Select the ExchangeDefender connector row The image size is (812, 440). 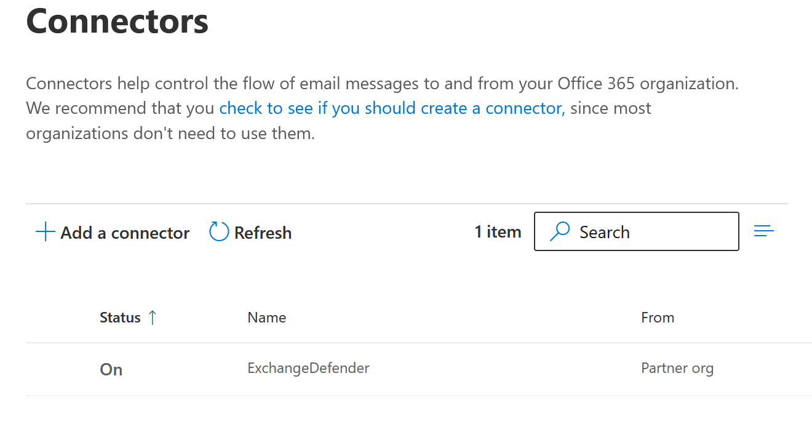(x=369, y=368)
